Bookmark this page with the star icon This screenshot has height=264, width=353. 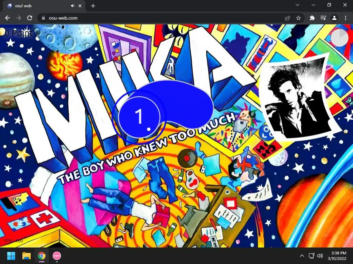pos(299,18)
